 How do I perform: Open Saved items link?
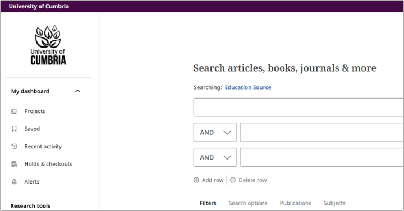[x=32, y=129]
